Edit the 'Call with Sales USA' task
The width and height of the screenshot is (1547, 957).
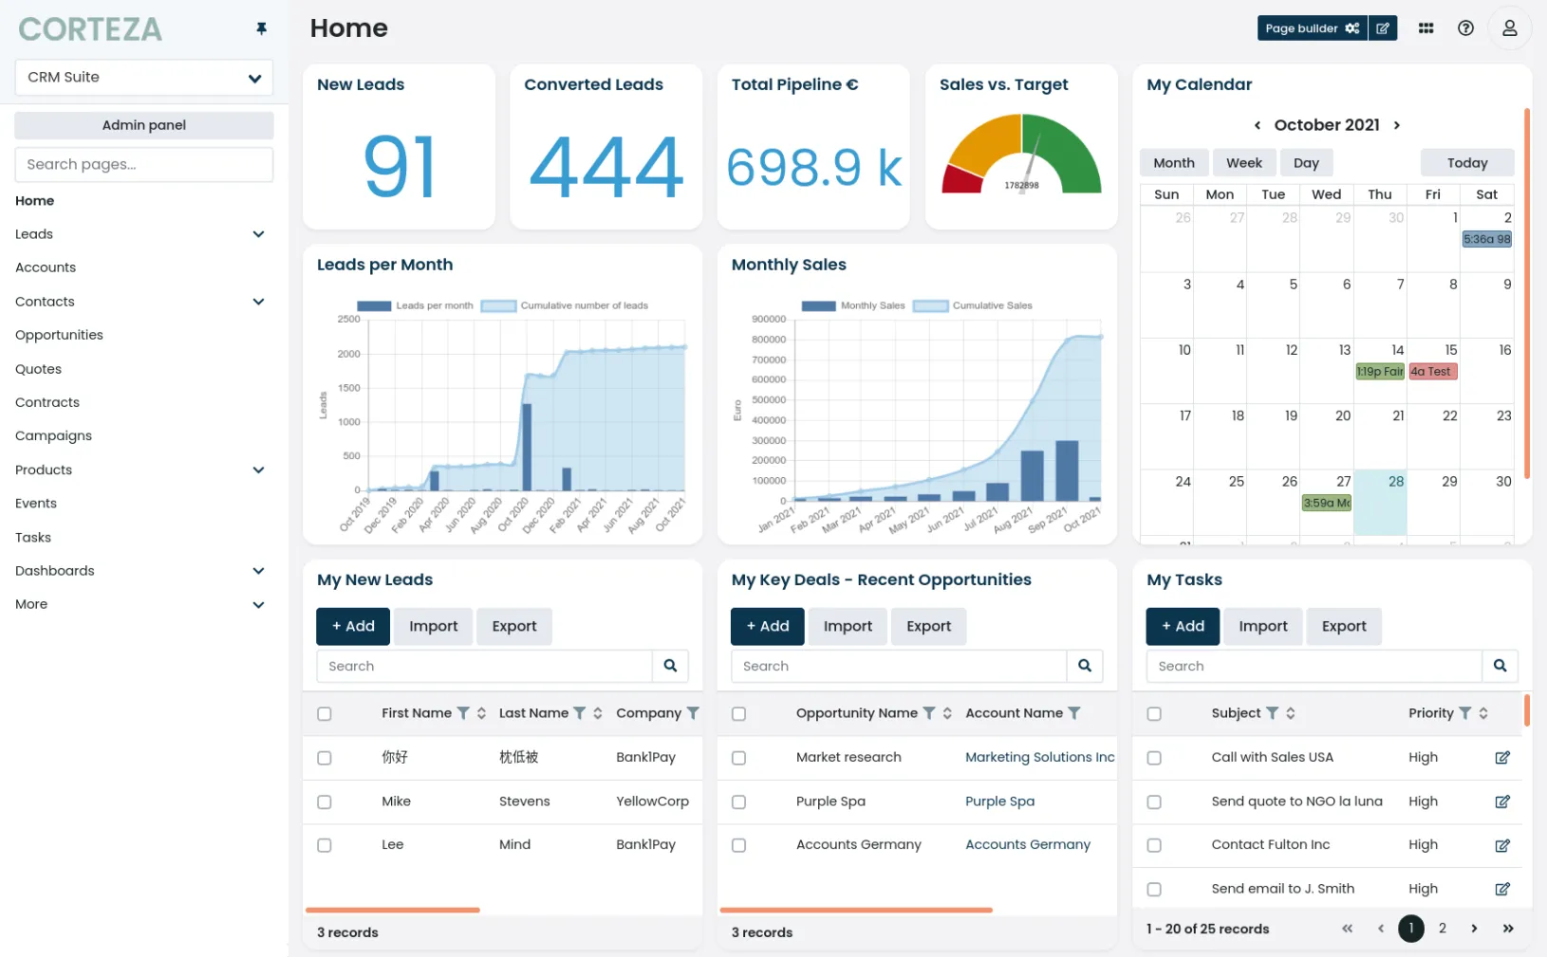point(1501,758)
